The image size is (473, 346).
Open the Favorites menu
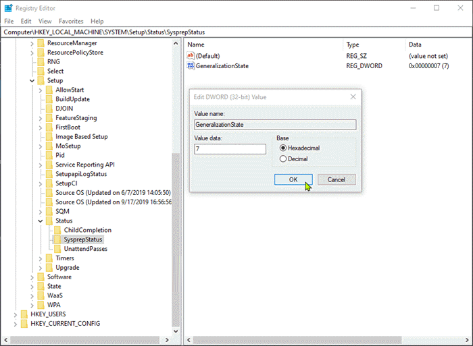pos(71,22)
